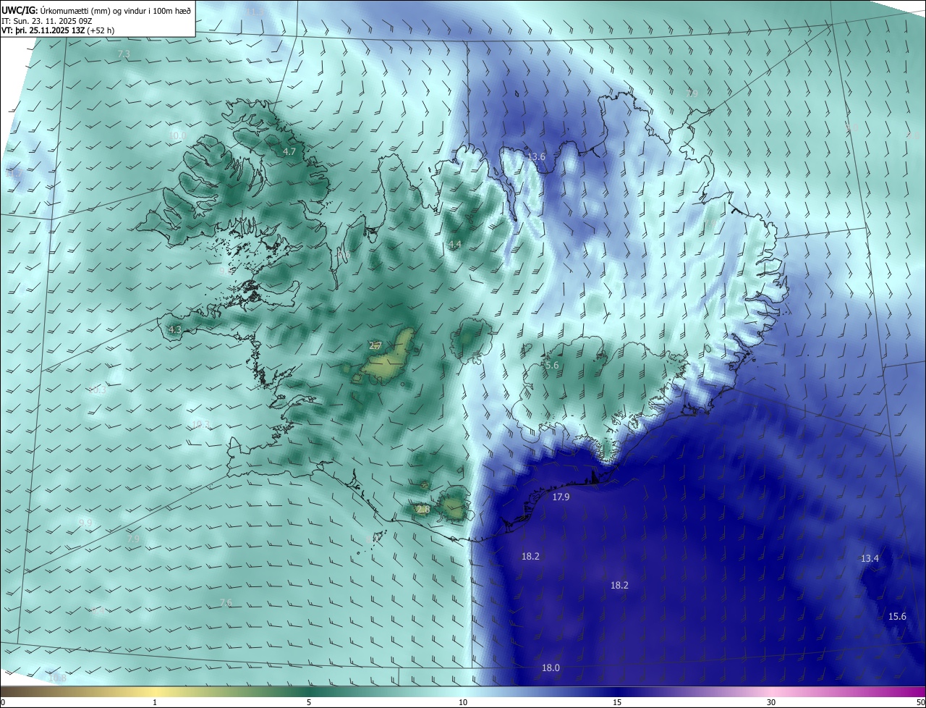The height and width of the screenshot is (708, 926).
Task: Click the colorbar tick label 0
Action: coord(2,702)
